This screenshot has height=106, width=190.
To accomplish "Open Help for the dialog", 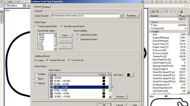I will coord(135,105).
